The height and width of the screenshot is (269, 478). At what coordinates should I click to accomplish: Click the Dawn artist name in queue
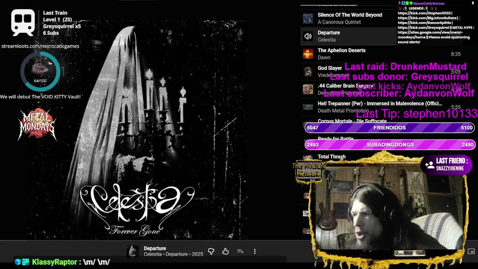click(x=324, y=58)
